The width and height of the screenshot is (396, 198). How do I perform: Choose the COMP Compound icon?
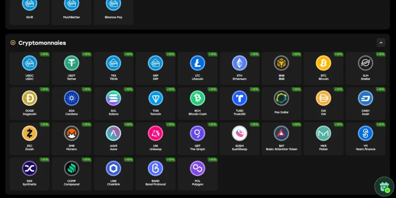(x=72, y=169)
